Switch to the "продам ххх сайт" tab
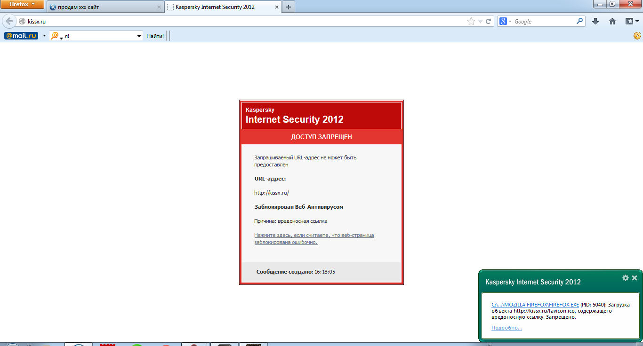Screen dimensions: 643x346 pos(105,7)
